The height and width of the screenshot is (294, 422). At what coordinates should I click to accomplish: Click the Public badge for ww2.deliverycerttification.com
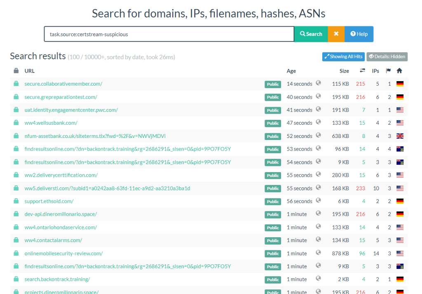(273, 175)
